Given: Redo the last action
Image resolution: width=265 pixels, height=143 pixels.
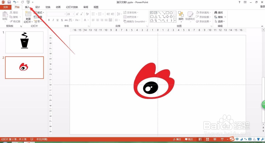Looking at the screenshot, I should click(22, 2).
